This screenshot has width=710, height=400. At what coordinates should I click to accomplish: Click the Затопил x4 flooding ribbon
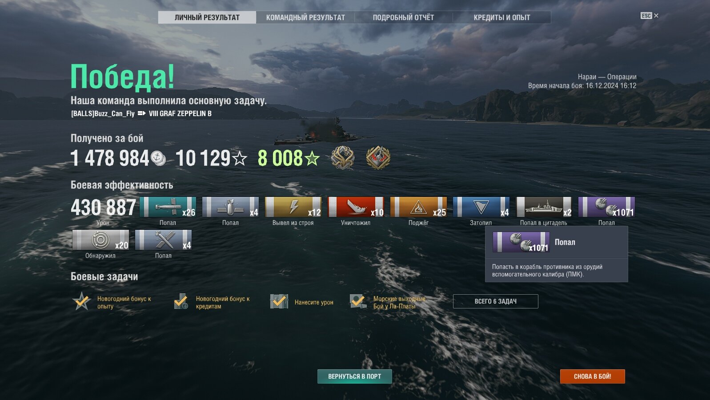click(x=481, y=207)
